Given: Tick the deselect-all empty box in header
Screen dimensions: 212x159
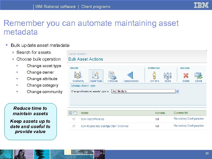Looking at the screenshot, I should 75,113.
